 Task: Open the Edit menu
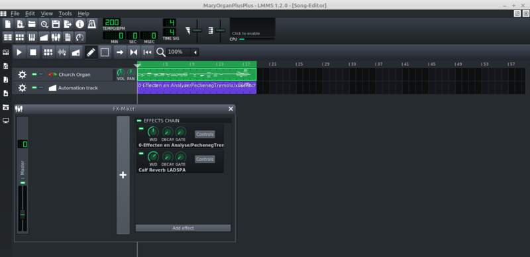pos(30,13)
